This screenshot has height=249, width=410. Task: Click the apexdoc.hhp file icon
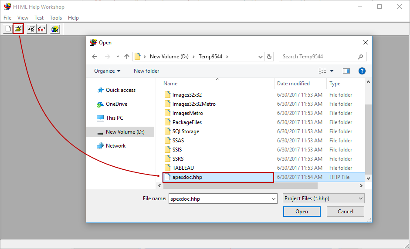[x=168, y=177]
